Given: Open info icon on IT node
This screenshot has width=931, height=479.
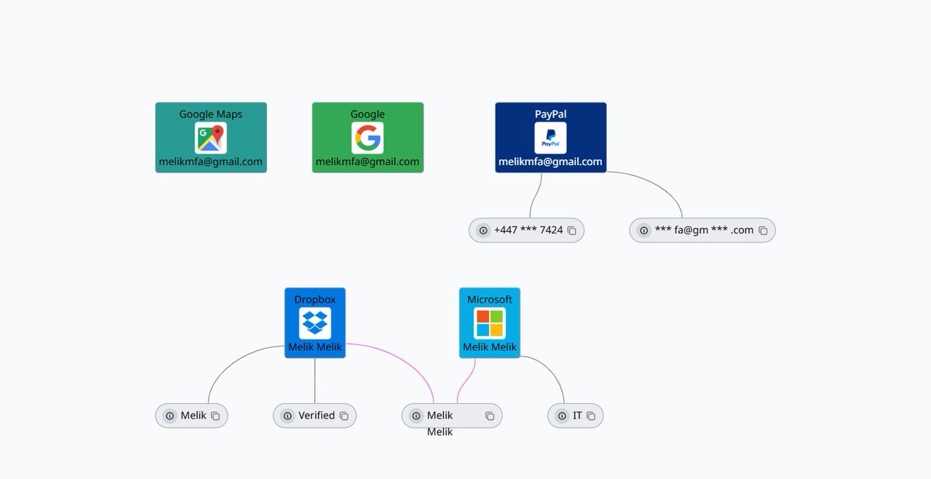Looking at the screenshot, I should (x=562, y=416).
